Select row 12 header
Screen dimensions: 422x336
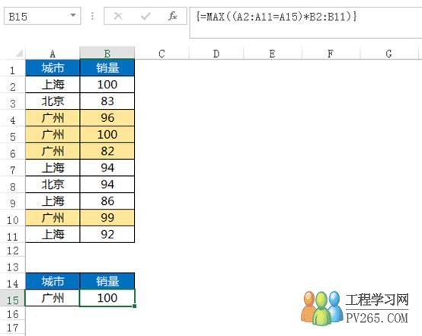tap(12, 251)
